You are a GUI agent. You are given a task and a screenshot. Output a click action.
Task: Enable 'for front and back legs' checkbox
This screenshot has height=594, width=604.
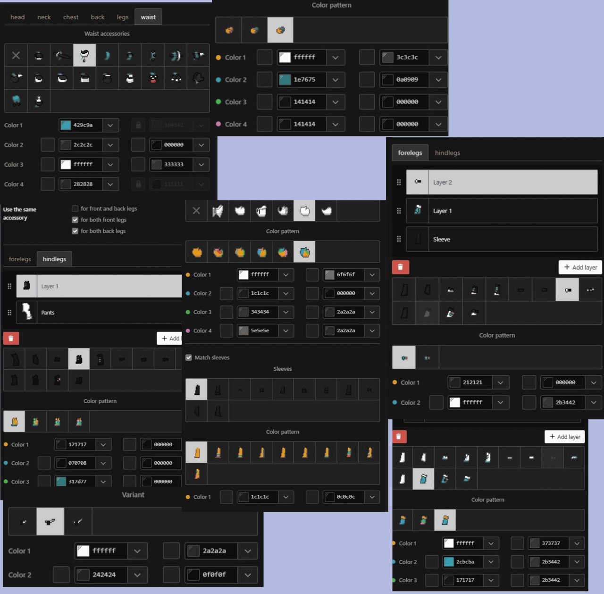(75, 209)
